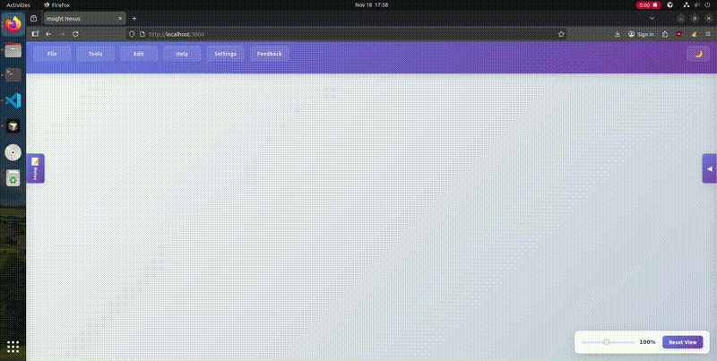Open the disc drive dock icon
Viewport: 717px width, 361px height.
(x=13, y=152)
